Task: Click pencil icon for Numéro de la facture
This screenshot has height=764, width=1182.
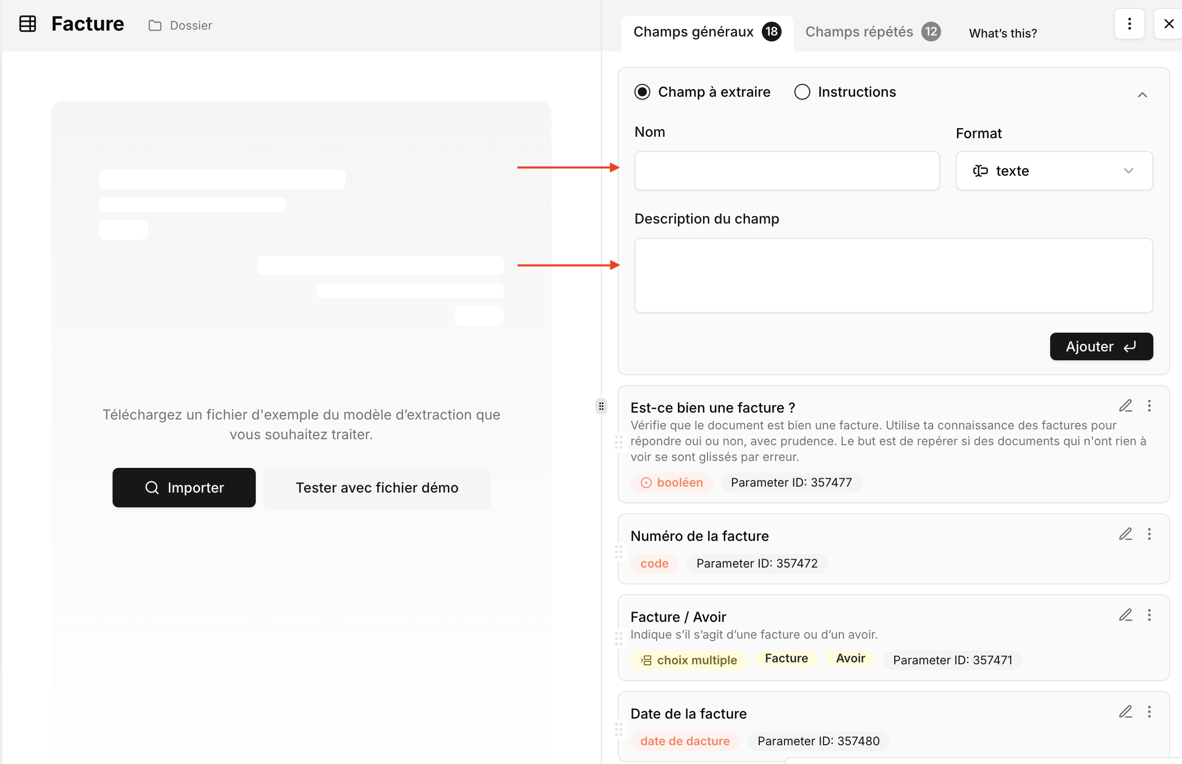Action: pyautogui.click(x=1125, y=535)
